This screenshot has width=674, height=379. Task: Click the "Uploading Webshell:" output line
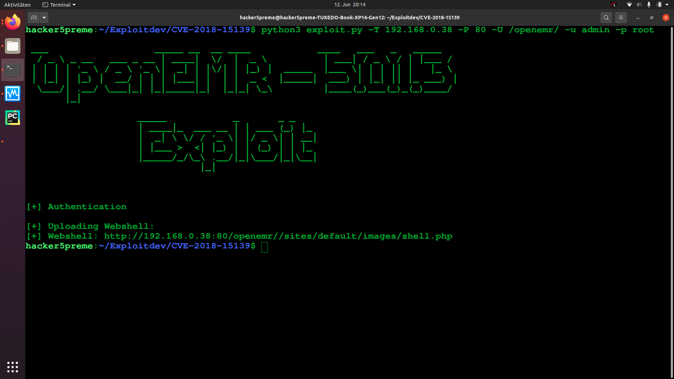coord(101,226)
